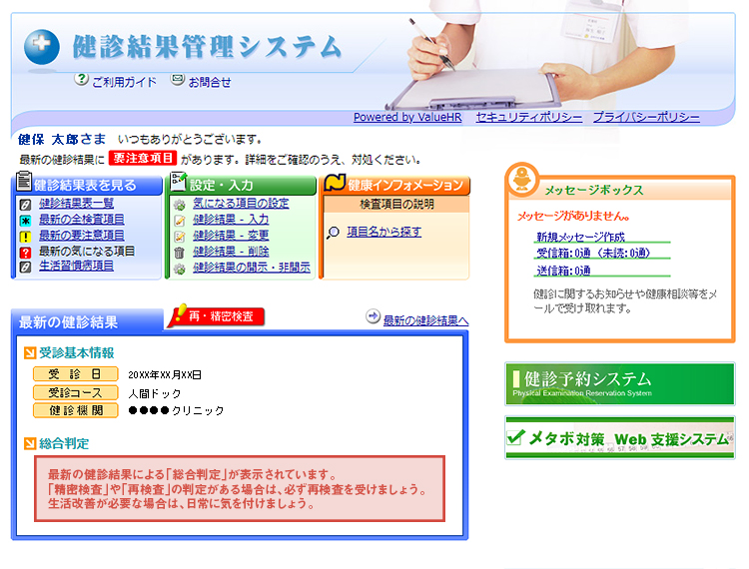Click メッセージボックス title
Image resolution: width=749 pixels, height=569 pixels.
pos(594,190)
